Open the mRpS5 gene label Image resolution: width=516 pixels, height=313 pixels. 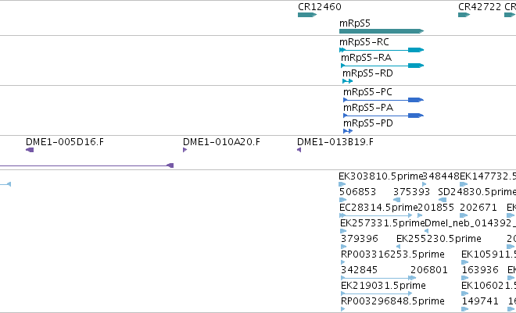pyautogui.click(x=355, y=23)
